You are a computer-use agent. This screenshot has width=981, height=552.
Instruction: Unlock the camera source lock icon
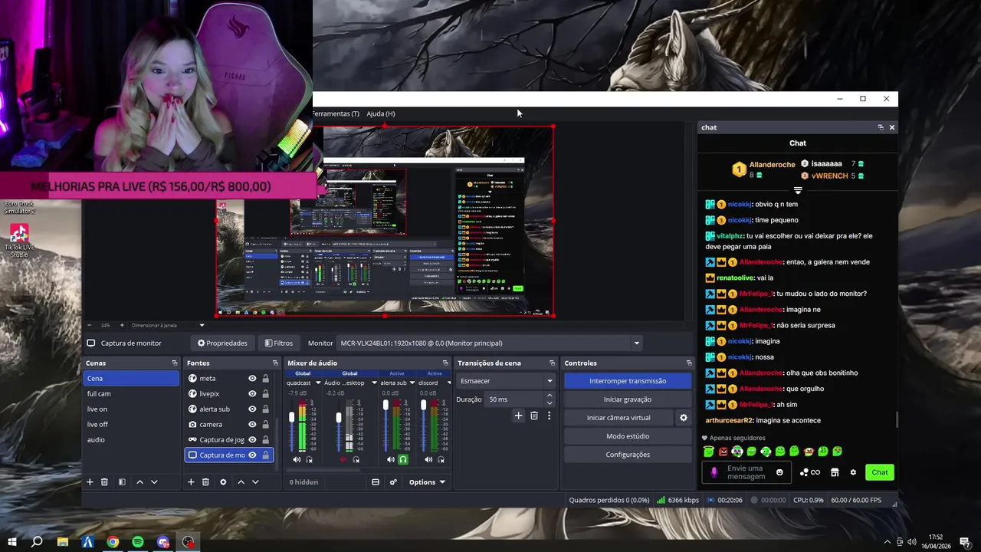point(265,424)
